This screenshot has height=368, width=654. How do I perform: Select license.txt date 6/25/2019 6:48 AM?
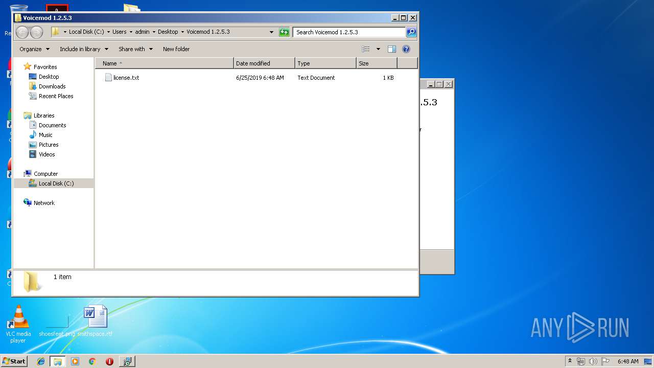(260, 78)
